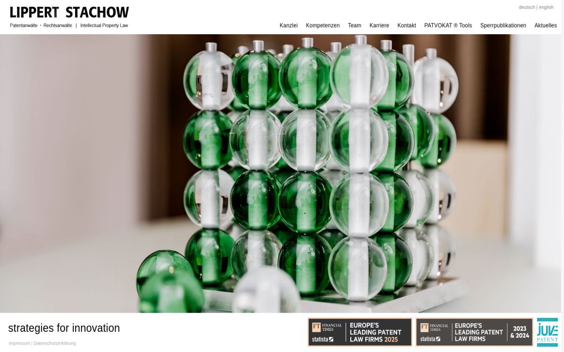Switch language to english
564x352 pixels.
pos(546,7)
